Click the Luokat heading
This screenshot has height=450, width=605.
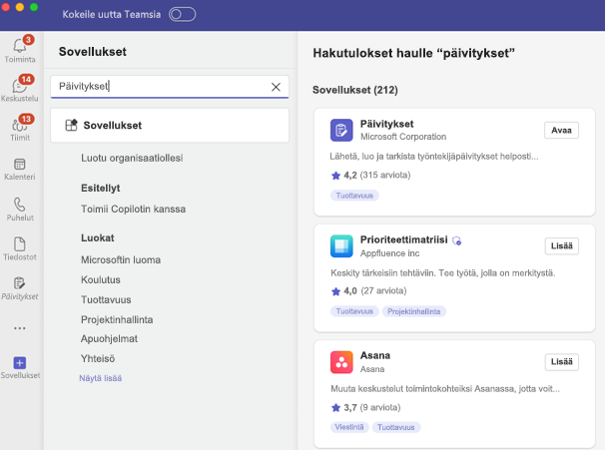(98, 237)
